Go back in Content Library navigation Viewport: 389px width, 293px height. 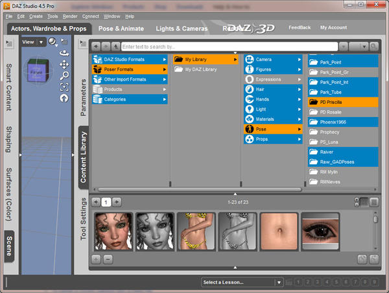[x=96, y=47]
